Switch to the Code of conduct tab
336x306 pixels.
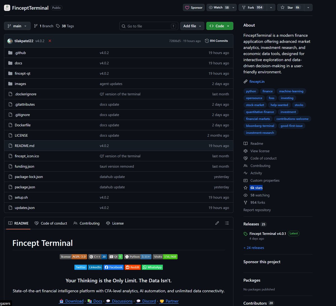(51, 223)
